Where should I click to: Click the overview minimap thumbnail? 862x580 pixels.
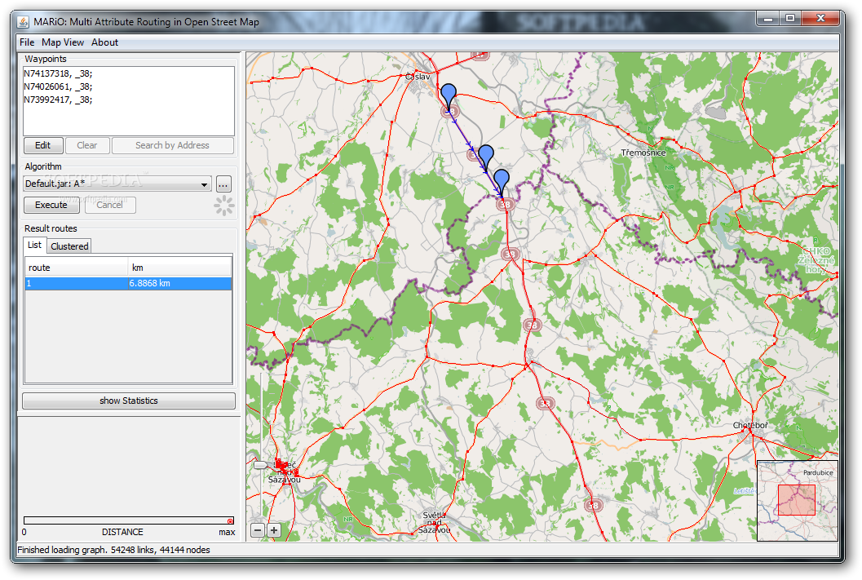coord(797,501)
